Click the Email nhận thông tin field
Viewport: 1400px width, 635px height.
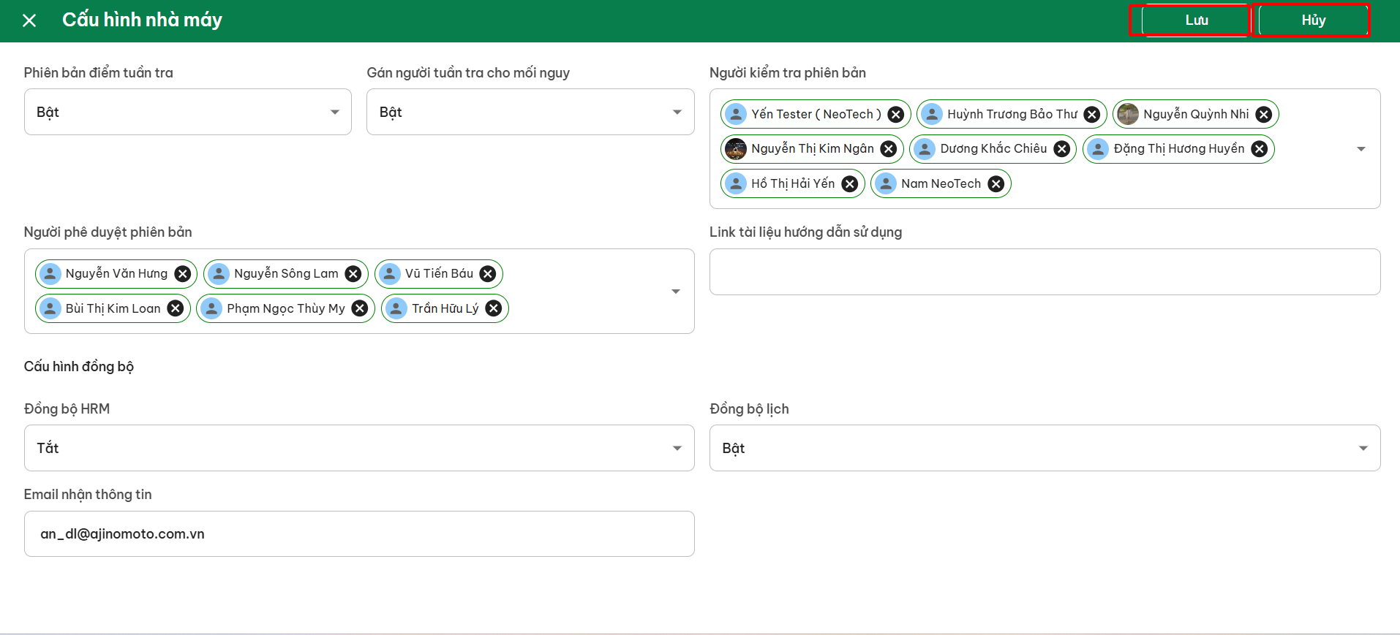(358, 534)
